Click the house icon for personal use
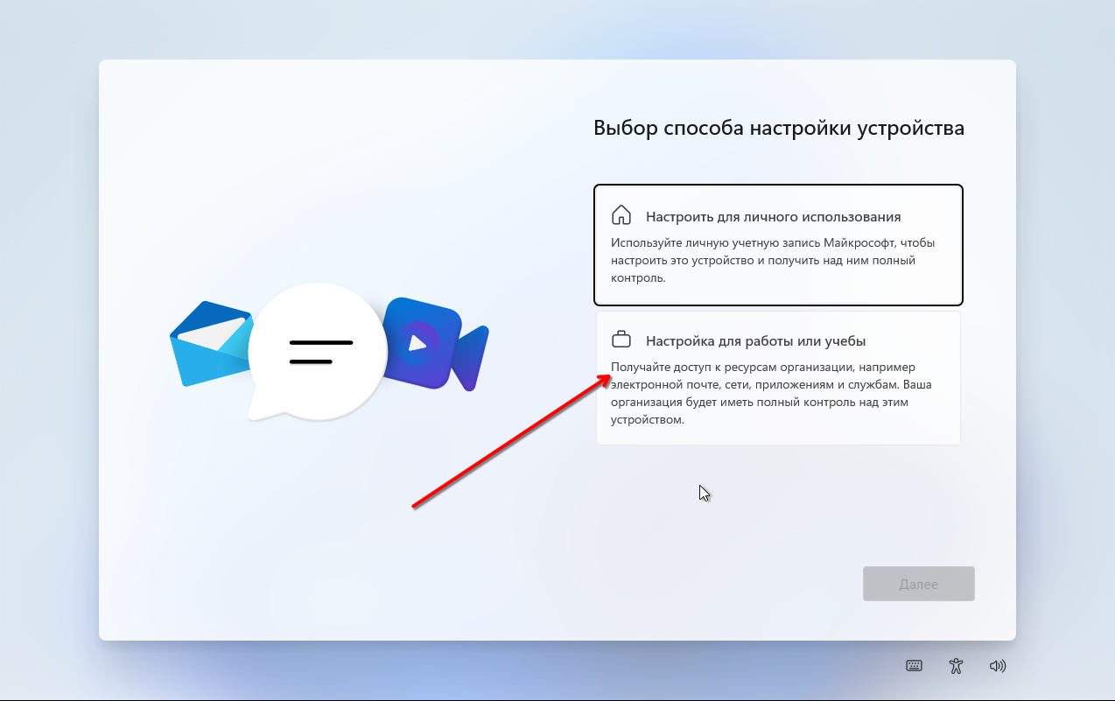 [621, 215]
